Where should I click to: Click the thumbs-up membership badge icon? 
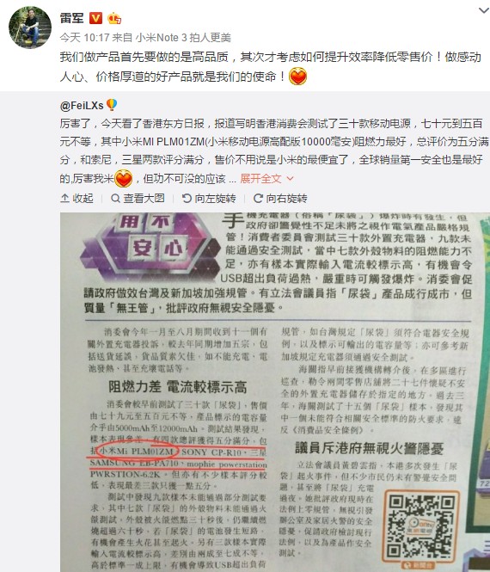point(114,18)
